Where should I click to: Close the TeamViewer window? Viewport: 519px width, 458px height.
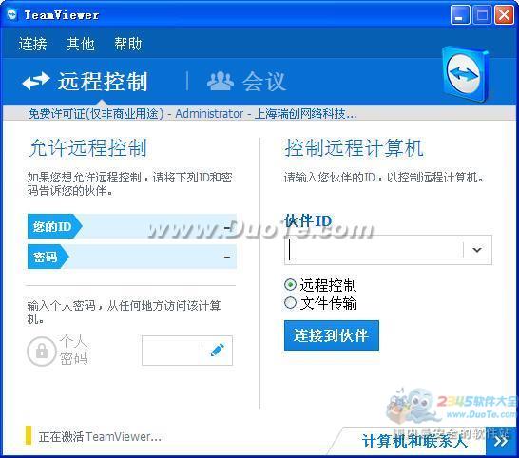pyautogui.click(x=504, y=15)
